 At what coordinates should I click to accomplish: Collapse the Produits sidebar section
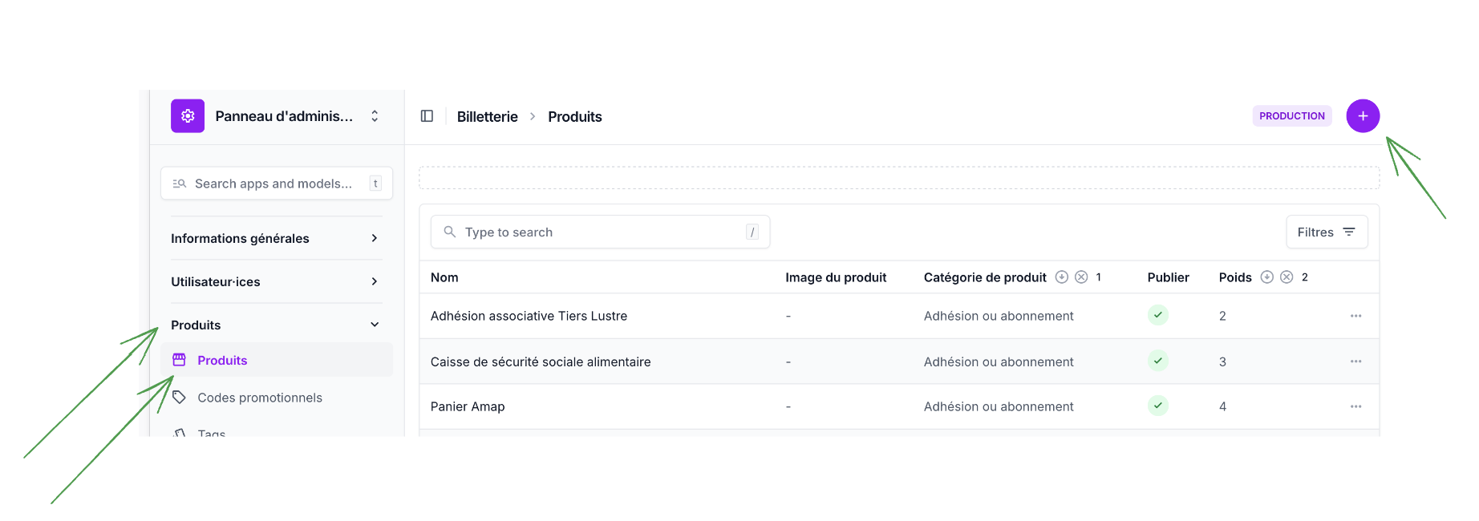374,325
